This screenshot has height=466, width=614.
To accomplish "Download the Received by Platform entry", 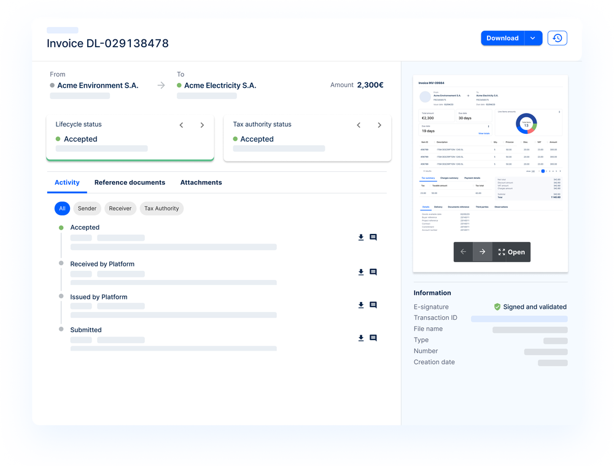I will click(x=361, y=272).
